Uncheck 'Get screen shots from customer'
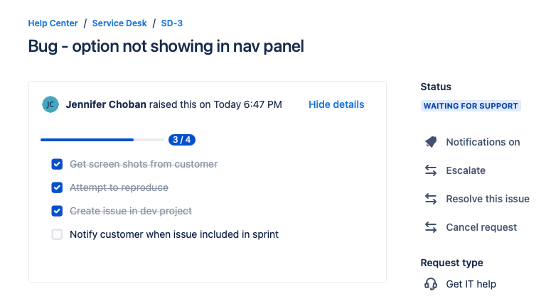 57,164
